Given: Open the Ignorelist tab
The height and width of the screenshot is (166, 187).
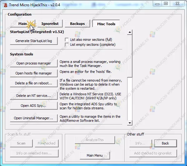Looking at the screenshot, I should 50,24.
